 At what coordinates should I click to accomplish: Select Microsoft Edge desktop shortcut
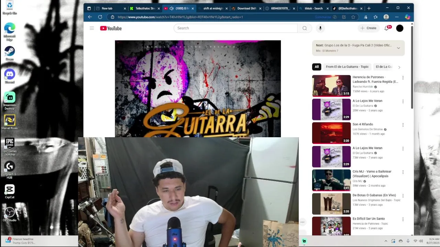[x=10, y=32]
